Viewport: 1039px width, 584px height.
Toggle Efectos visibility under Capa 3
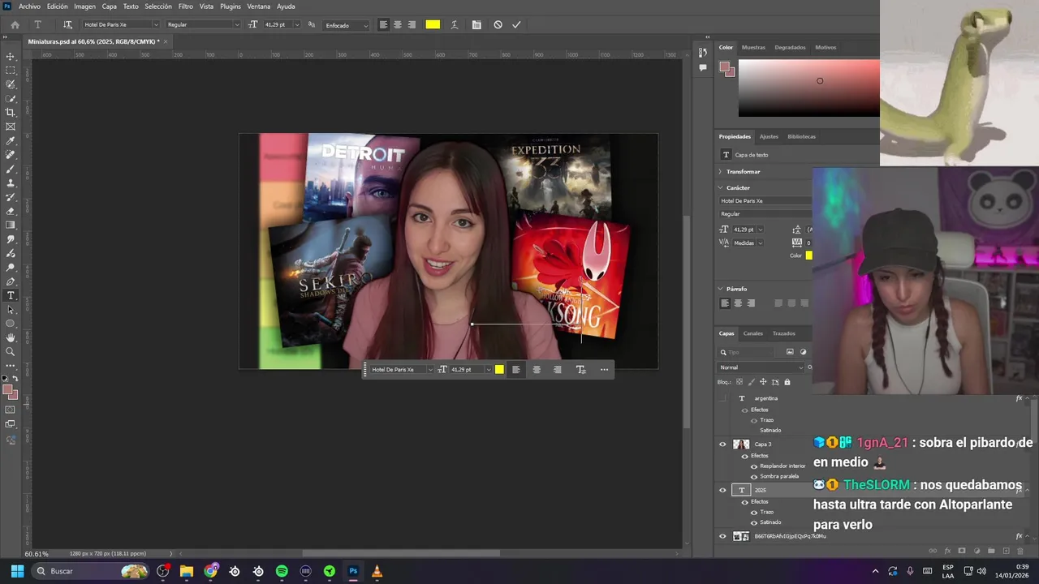[x=745, y=456]
